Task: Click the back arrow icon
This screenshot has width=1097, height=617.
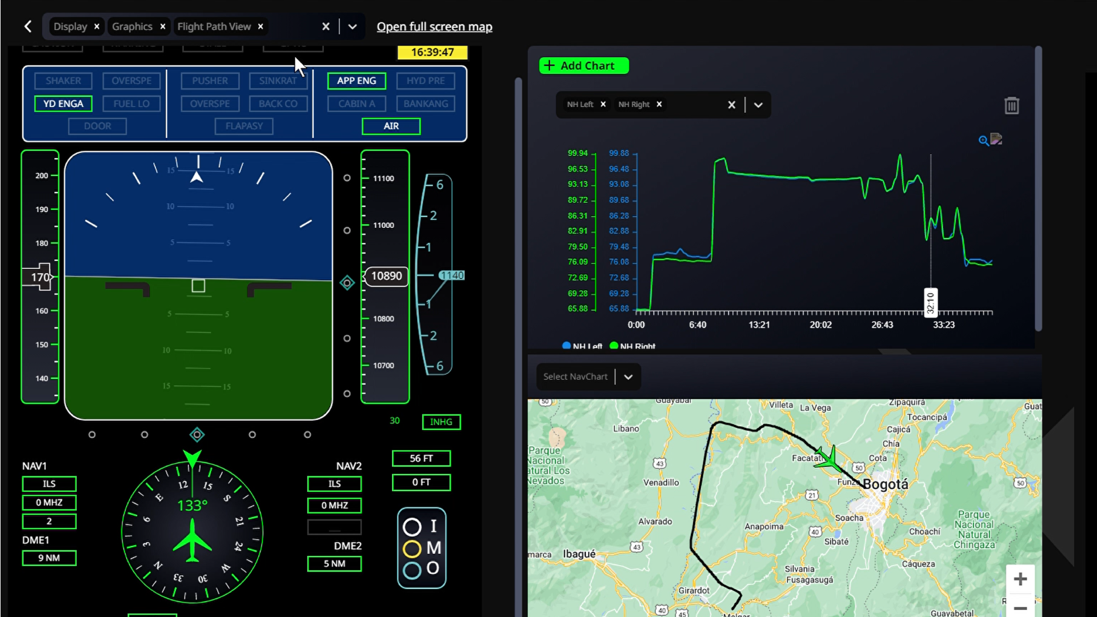Action: pos(28,26)
